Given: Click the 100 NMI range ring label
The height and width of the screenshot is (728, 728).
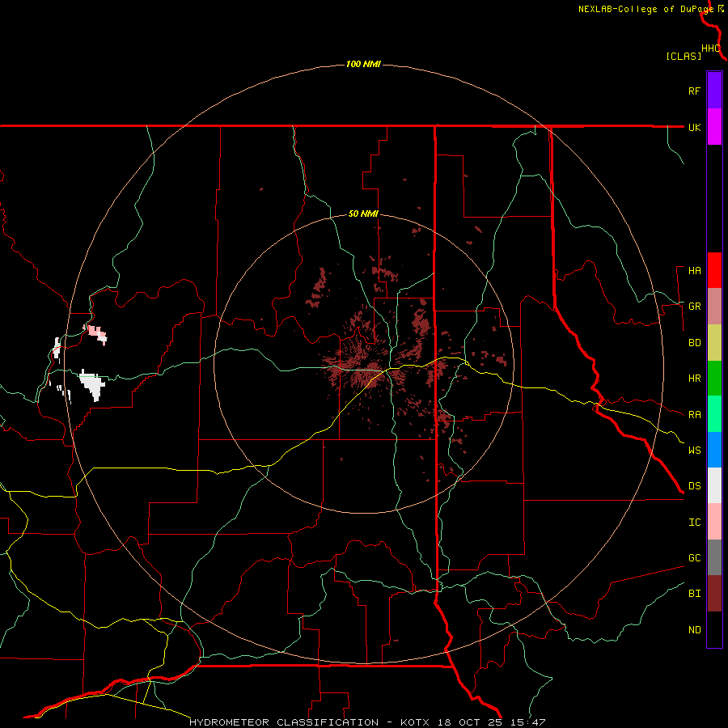Looking at the screenshot, I should point(363,64).
